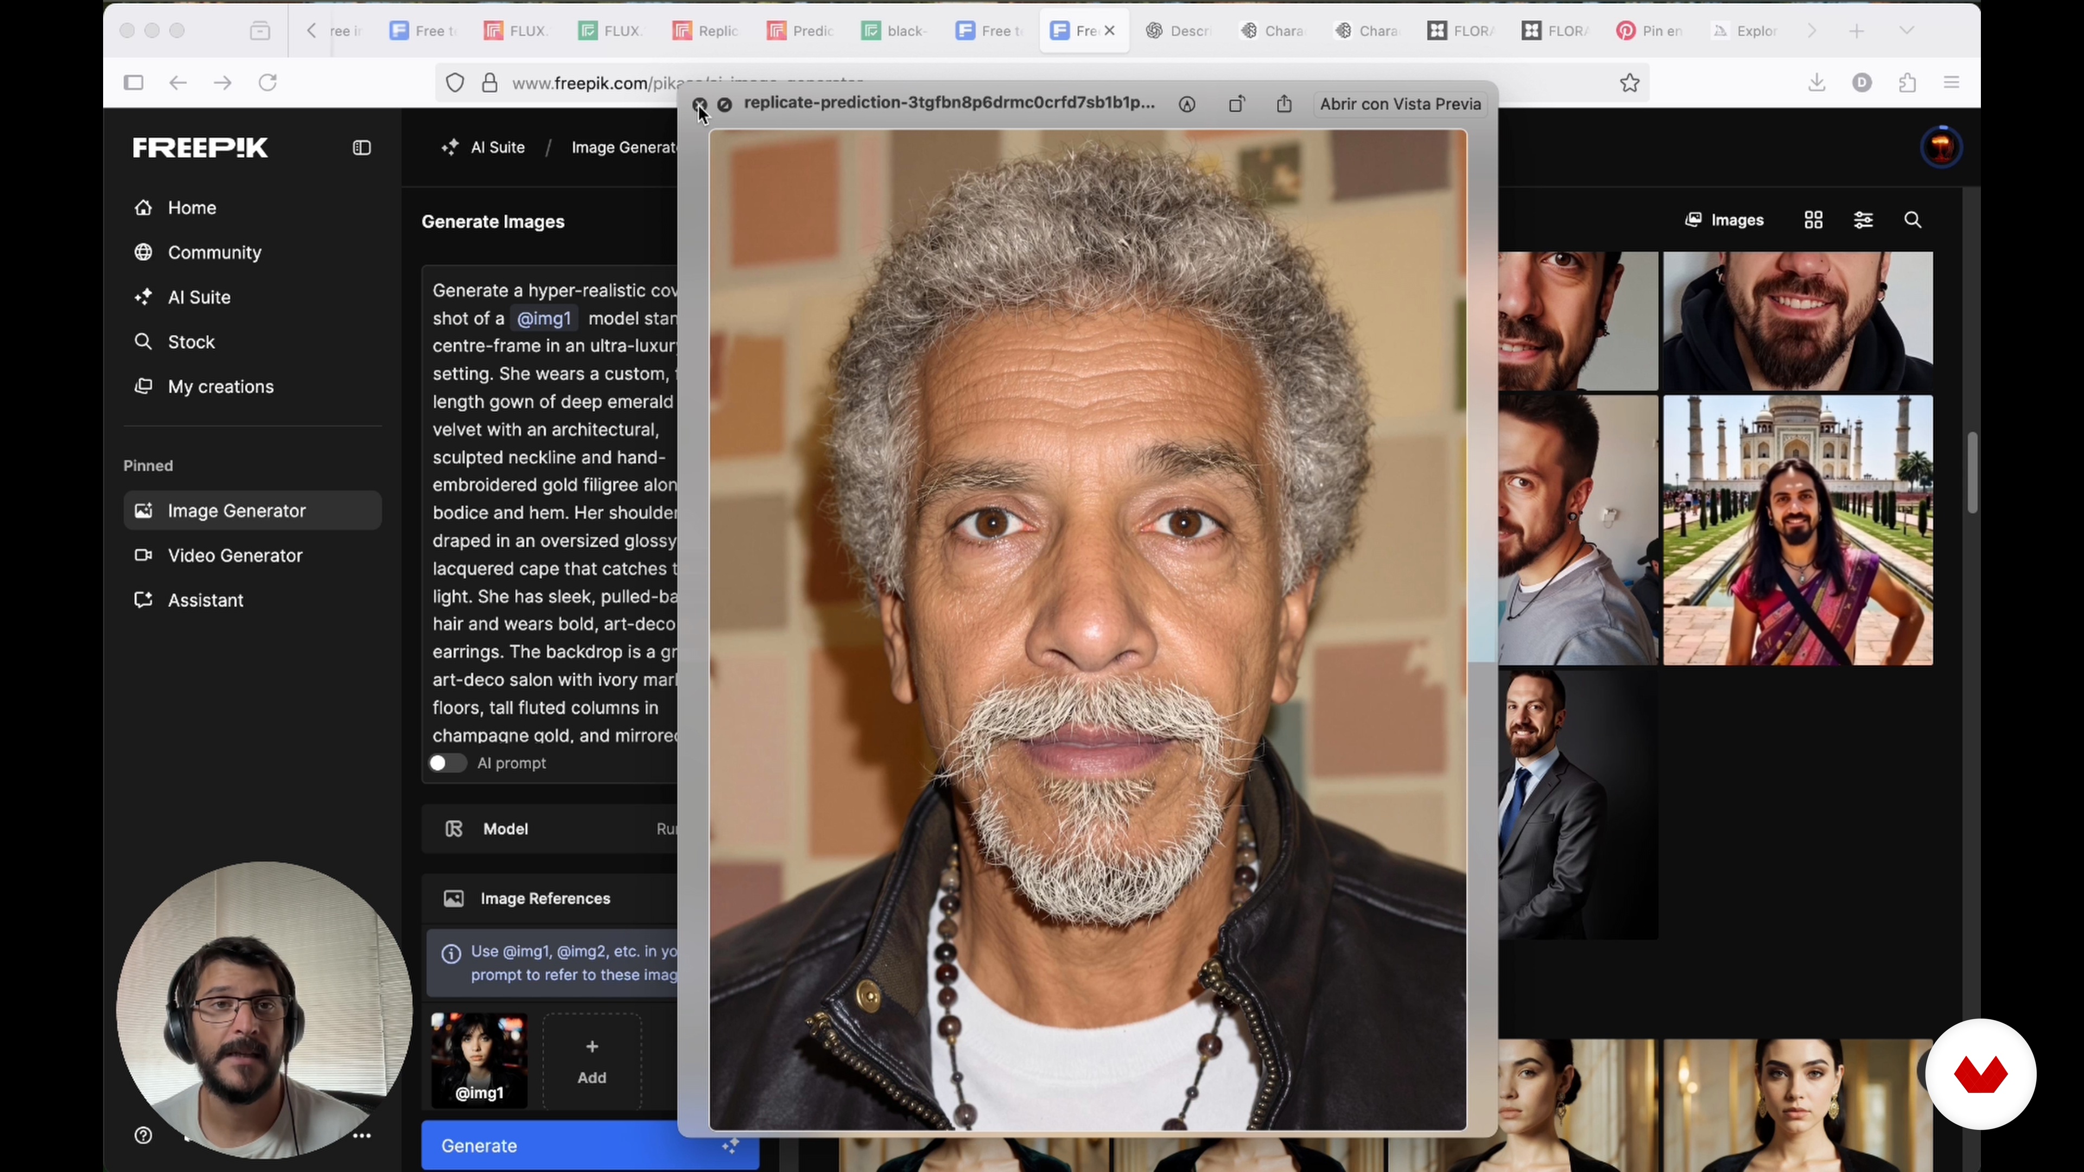Toggle the browser sidebar icon
This screenshot has height=1172, width=2084.
[x=134, y=82]
